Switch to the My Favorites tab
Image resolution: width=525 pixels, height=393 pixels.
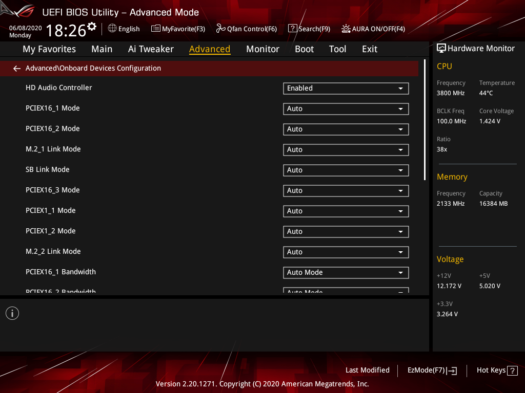tap(49, 49)
